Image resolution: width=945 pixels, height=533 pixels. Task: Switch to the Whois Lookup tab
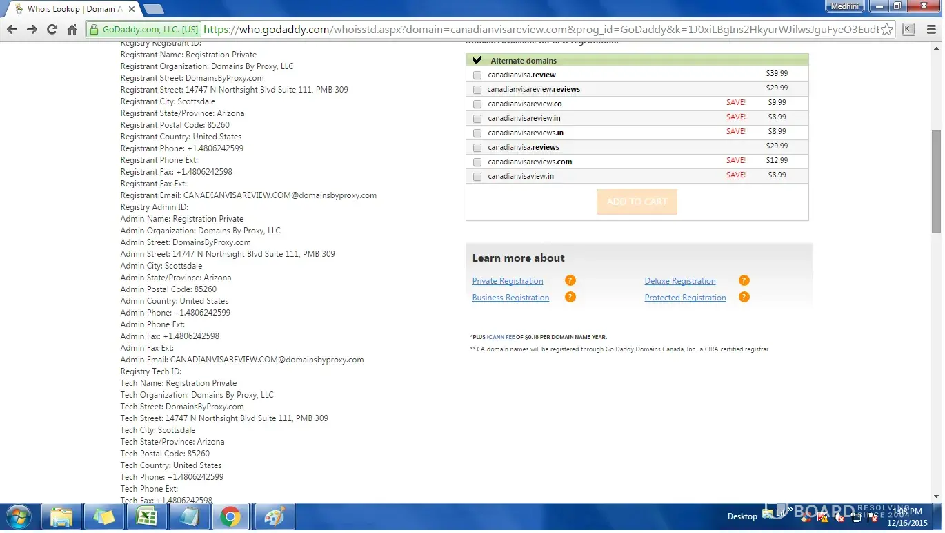click(x=72, y=9)
